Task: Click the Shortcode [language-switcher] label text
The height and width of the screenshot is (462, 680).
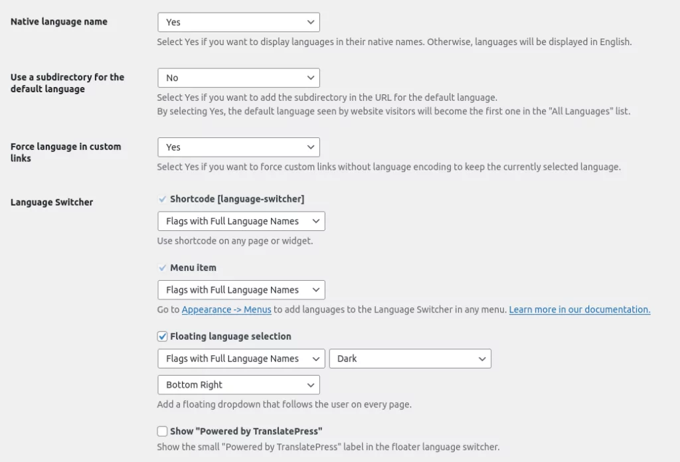Action: tap(237, 199)
